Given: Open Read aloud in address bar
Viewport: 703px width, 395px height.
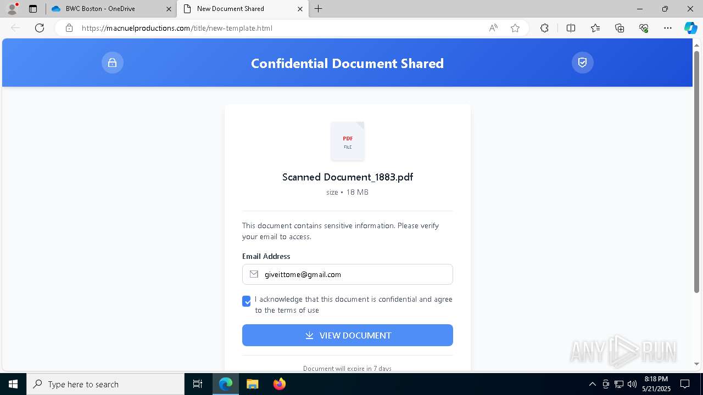Looking at the screenshot, I should click(x=493, y=28).
